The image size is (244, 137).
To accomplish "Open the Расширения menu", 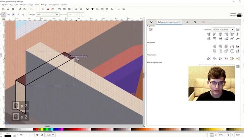I will pyautogui.click(x=54, y=5).
